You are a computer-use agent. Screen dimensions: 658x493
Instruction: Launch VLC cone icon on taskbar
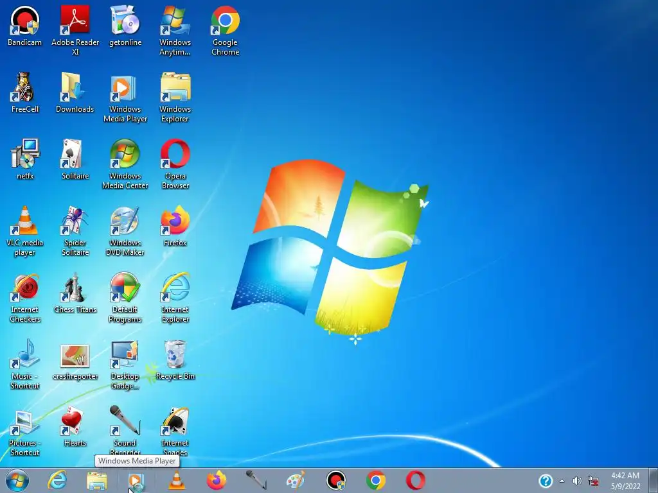click(x=177, y=480)
